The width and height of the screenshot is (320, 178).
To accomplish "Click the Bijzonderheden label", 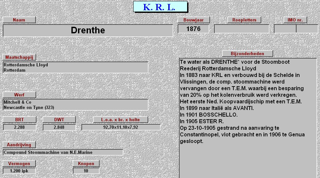I will 247,53.
